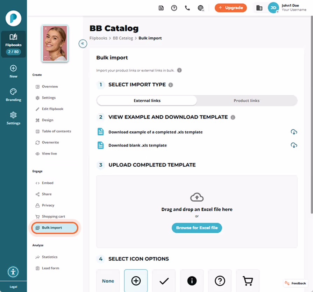Select the None icon option
This screenshot has width=313, height=292.
[x=108, y=281]
